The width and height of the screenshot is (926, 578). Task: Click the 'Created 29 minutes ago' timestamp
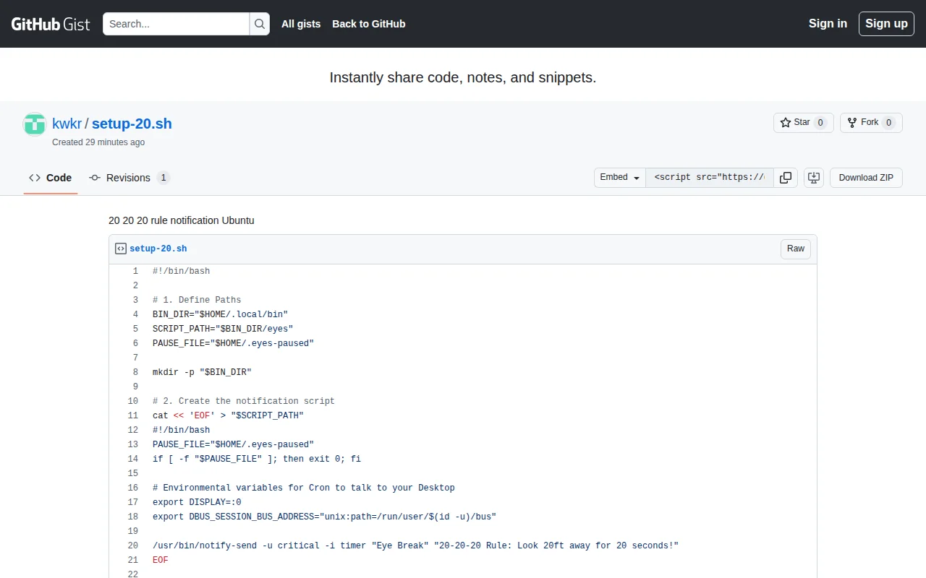pos(98,142)
